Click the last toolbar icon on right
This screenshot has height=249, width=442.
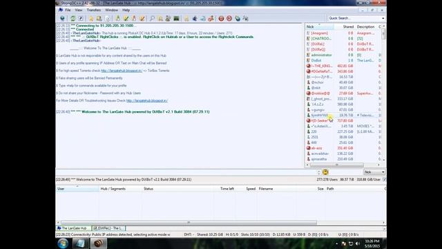[246, 19]
